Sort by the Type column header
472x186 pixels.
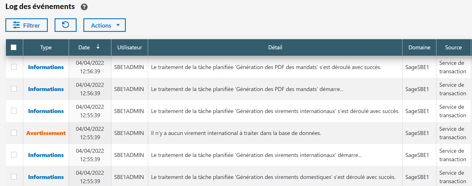pyautogui.click(x=46, y=47)
